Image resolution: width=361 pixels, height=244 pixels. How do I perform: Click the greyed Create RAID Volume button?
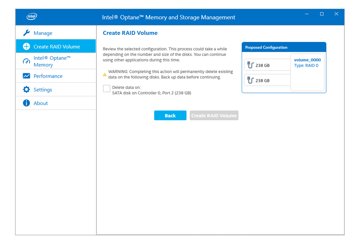[214, 116]
